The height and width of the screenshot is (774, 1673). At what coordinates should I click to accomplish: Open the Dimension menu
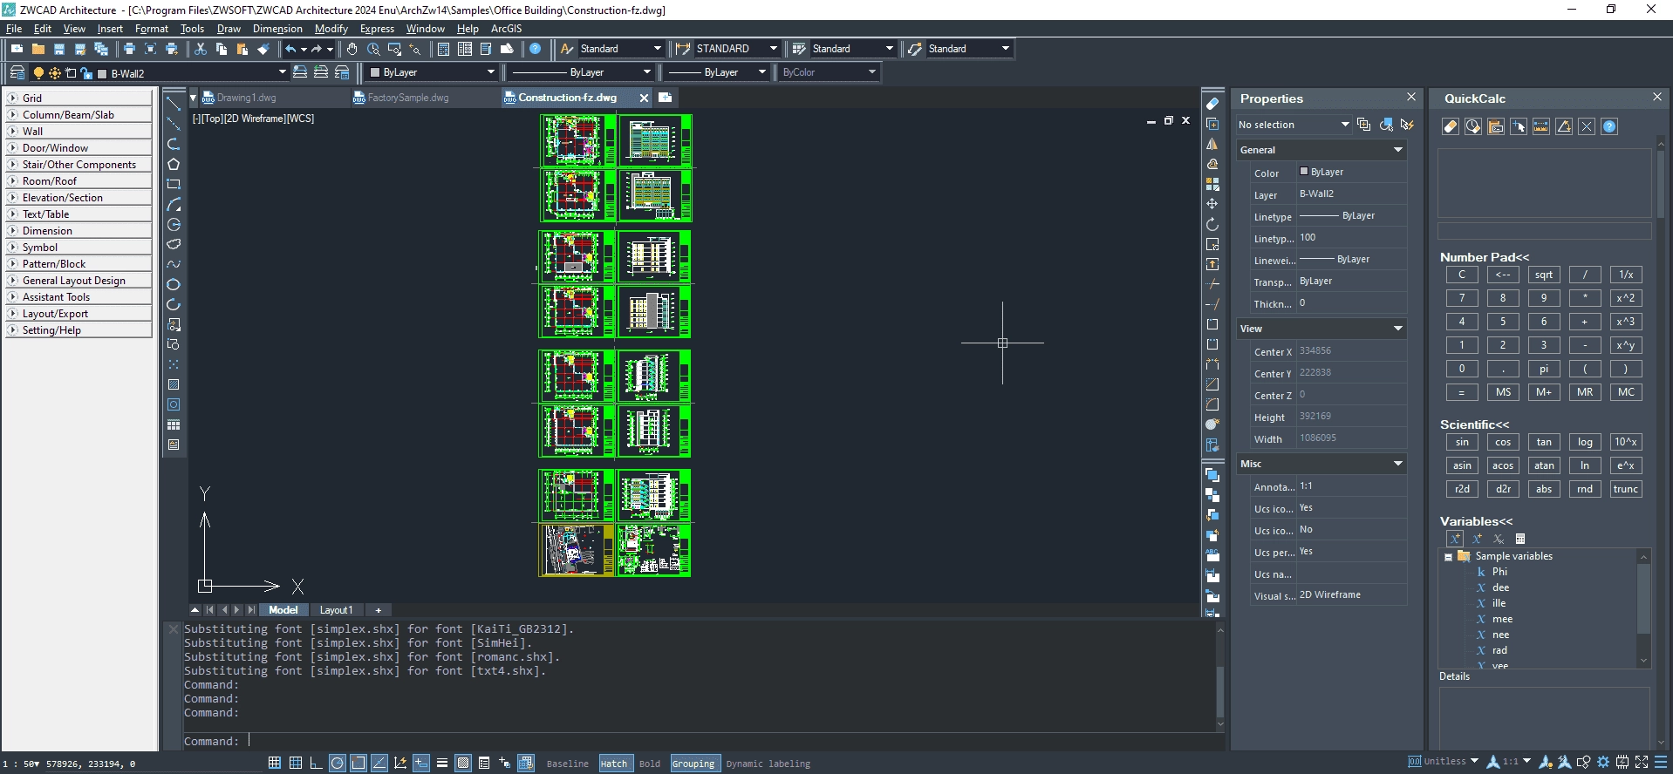coord(277,29)
